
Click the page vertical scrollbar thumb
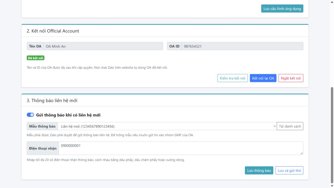click(x=332, y=135)
